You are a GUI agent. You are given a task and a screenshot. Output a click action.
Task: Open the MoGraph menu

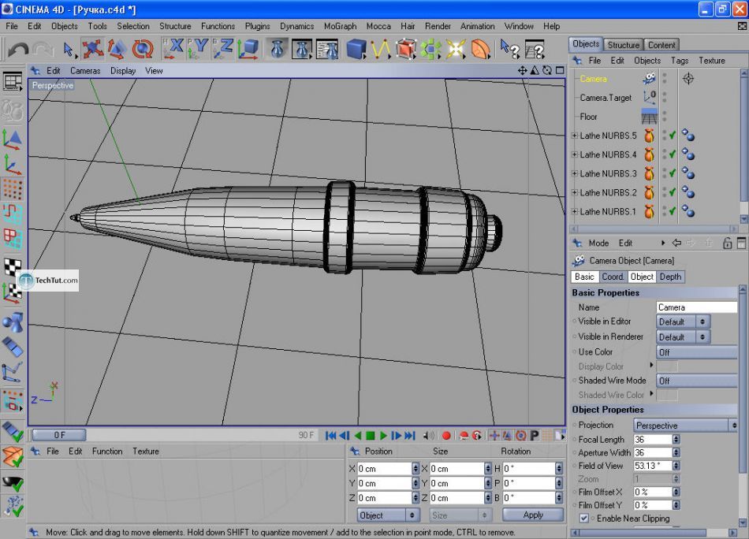click(340, 26)
